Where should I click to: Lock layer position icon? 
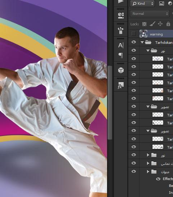[x=160, y=24]
